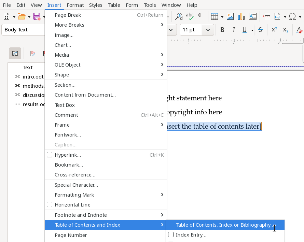Select Text entry in Navigator list
The height and width of the screenshot is (242, 304).
[28, 68]
